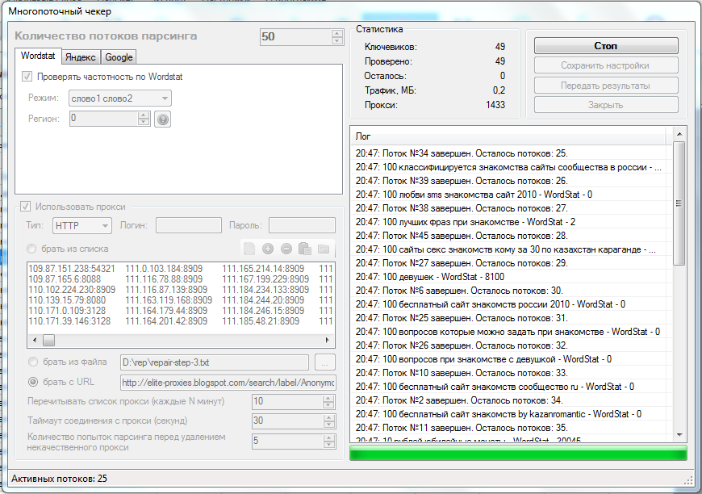Switch to the Яндекс tab
Screen dimensions: 702x494
click(x=80, y=57)
